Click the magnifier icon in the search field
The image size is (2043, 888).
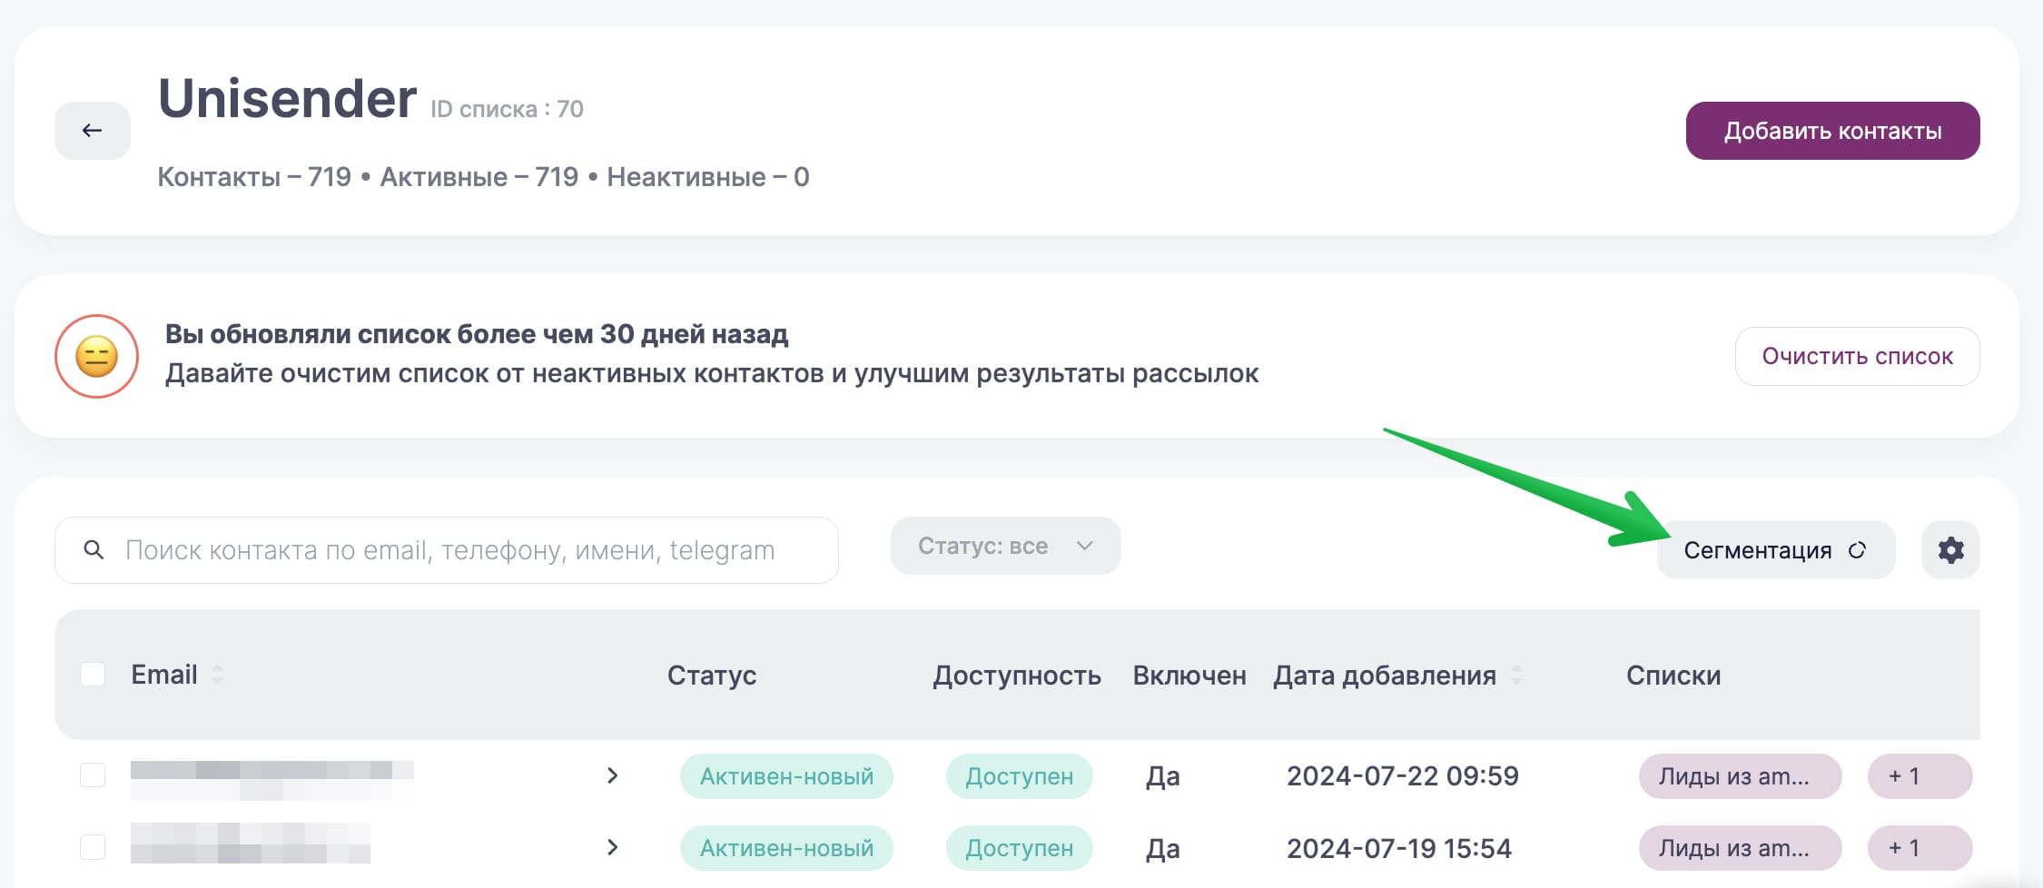click(94, 549)
